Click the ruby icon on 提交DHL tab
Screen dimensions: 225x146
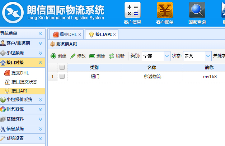click(x=56, y=35)
